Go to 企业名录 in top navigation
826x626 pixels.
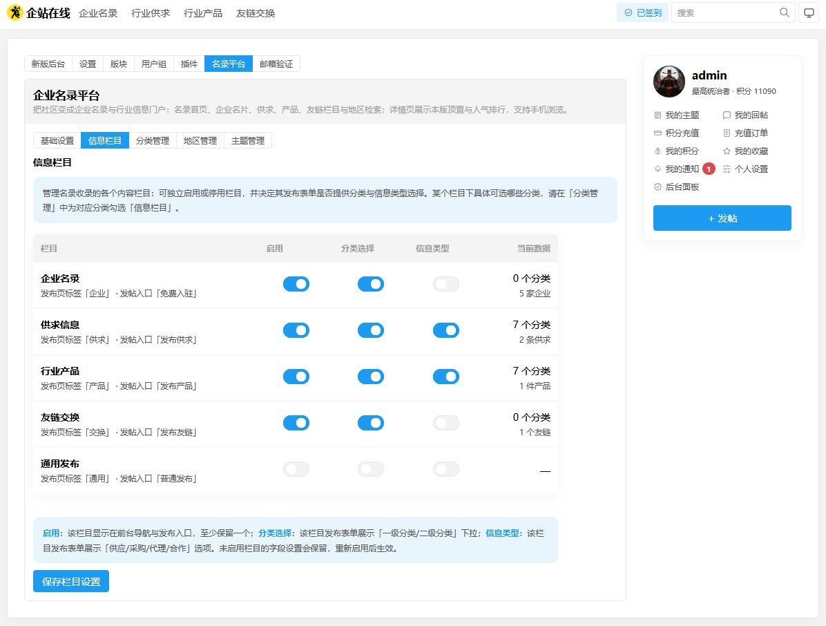point(98,13)
